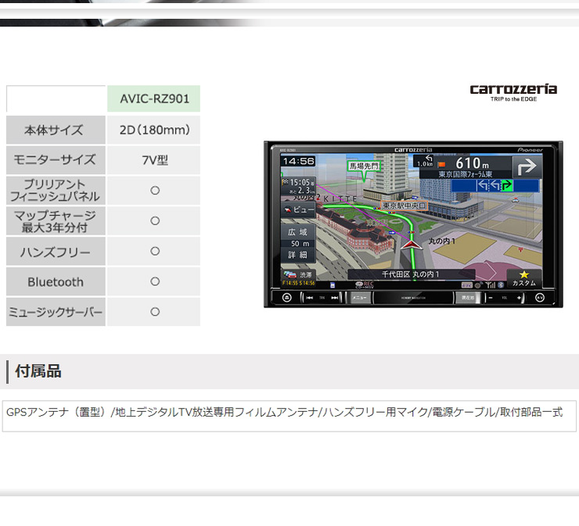Tap the カスタム star icon
This screenshot has width=579, height=526.
point(524,277)
